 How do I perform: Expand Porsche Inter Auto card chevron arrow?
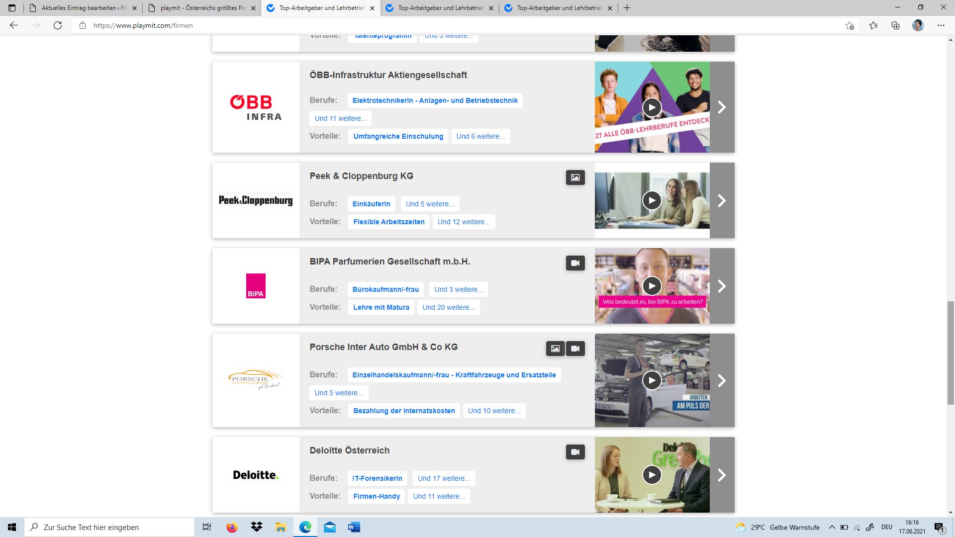coord(722,380)
